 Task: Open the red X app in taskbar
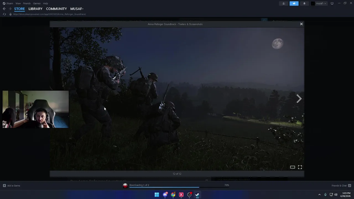(181, 195)
